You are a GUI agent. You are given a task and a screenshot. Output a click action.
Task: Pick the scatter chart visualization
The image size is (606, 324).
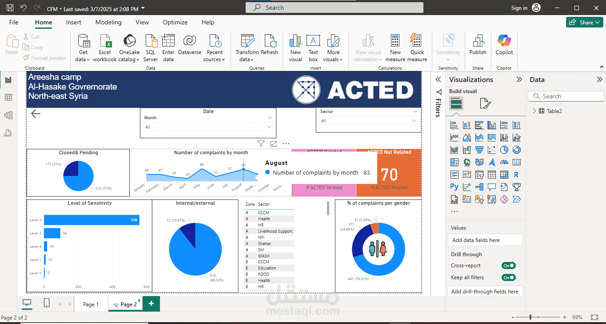coord(491,150)
